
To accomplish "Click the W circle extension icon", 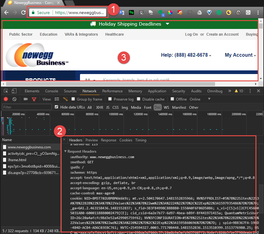I will (x=238, y=12).
